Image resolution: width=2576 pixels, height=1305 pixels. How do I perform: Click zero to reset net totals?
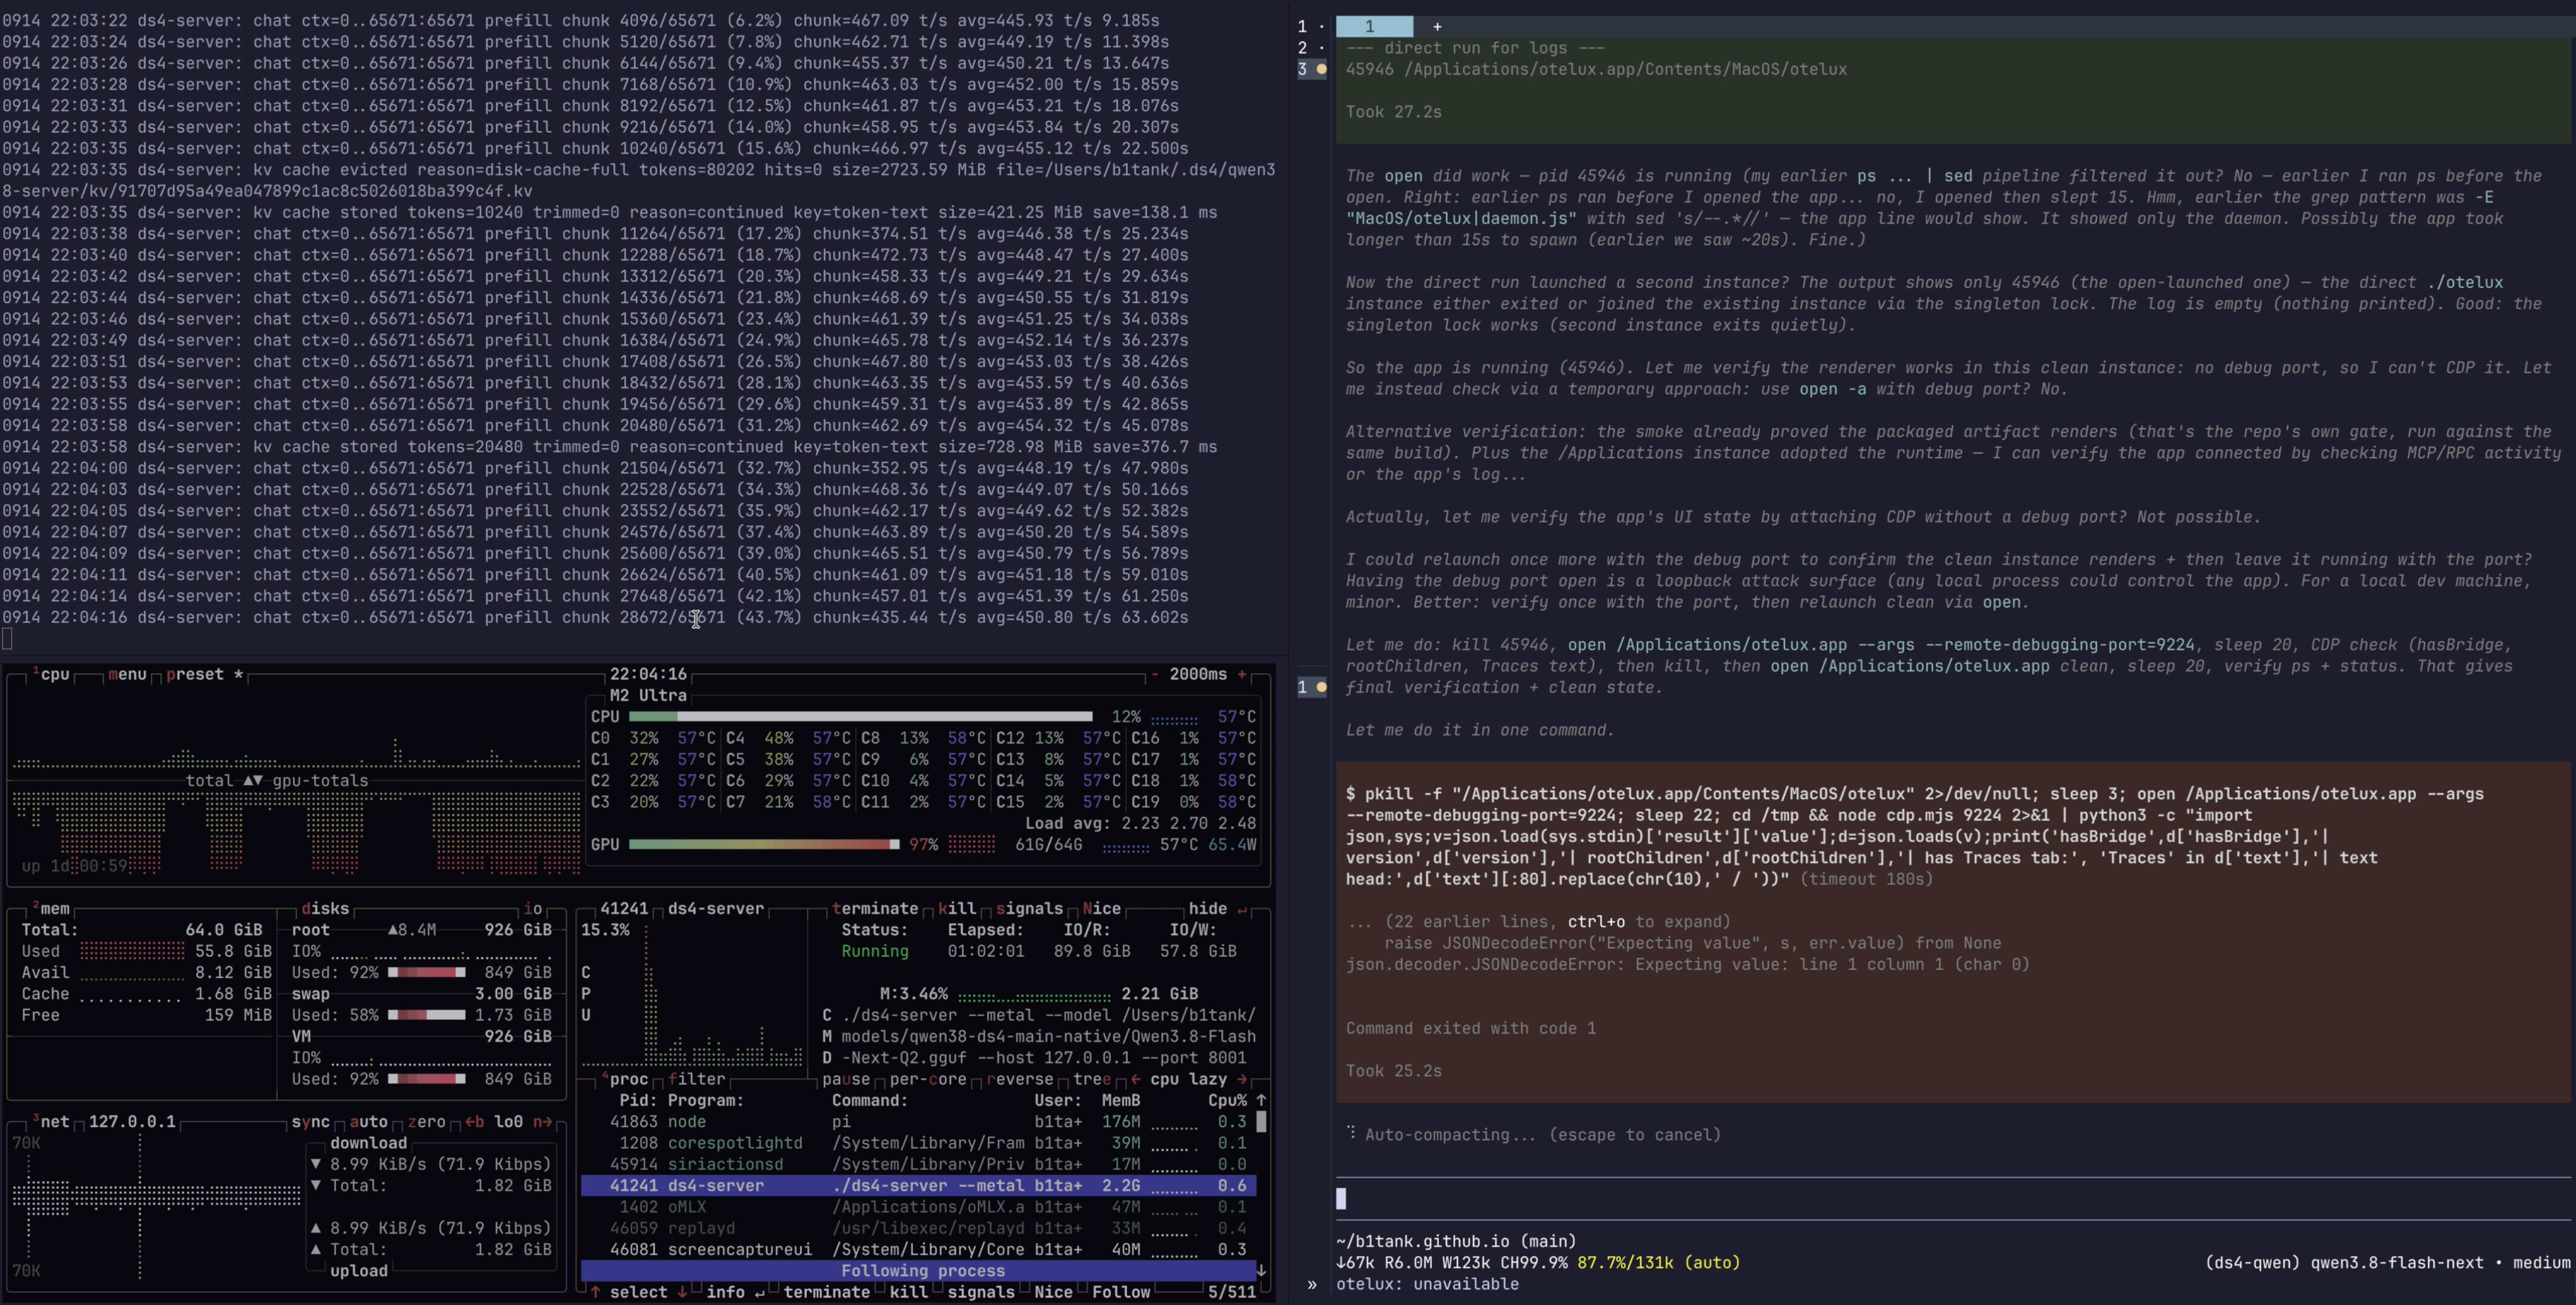426,1121
